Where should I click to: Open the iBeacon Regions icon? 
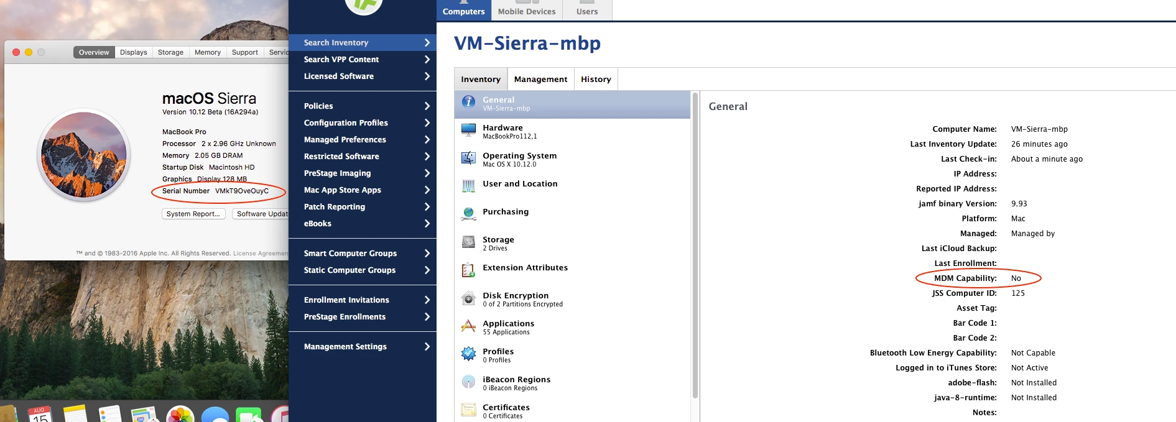[x=468, y=382]
